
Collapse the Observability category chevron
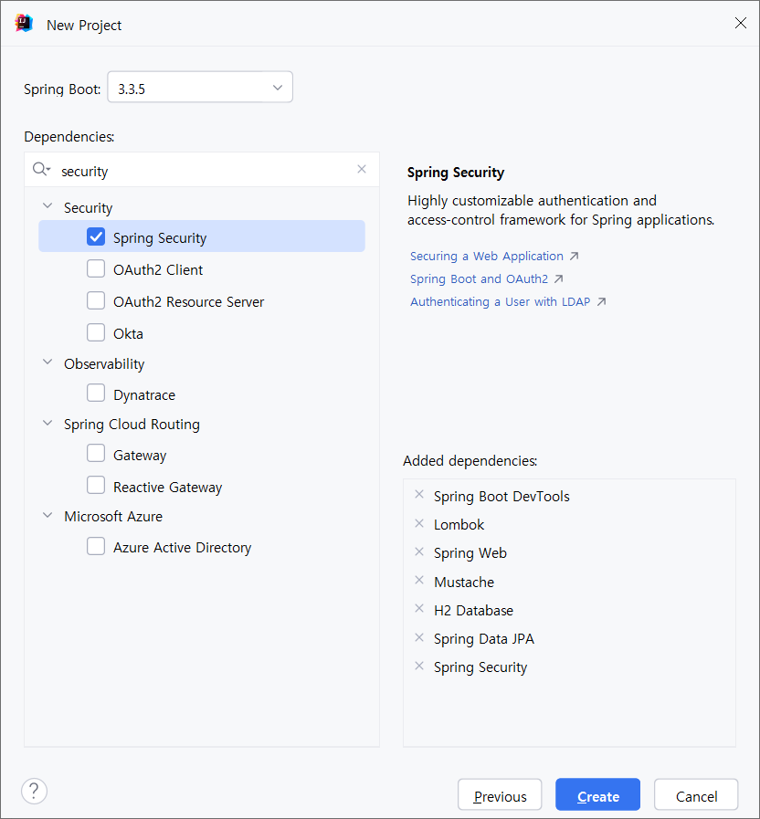pos(47,362)
